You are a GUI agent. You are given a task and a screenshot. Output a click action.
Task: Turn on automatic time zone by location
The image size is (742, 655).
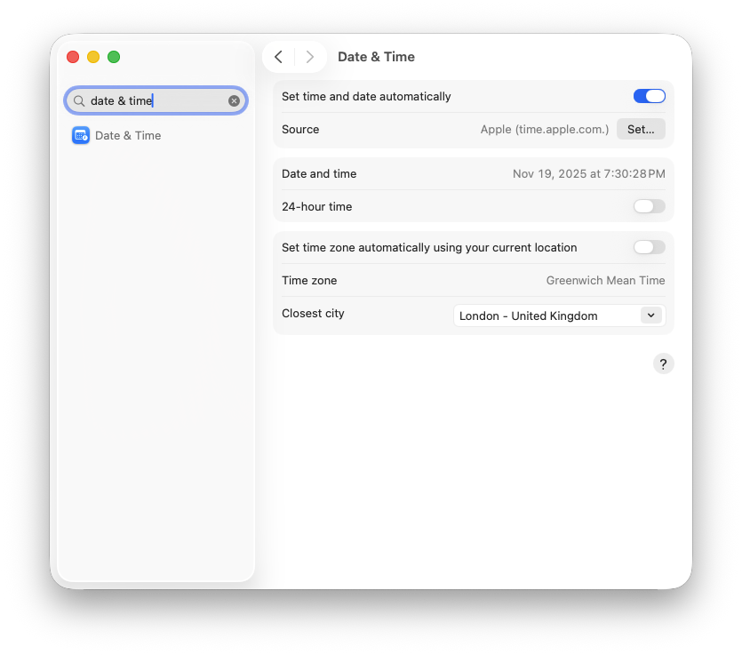point(649,247)
